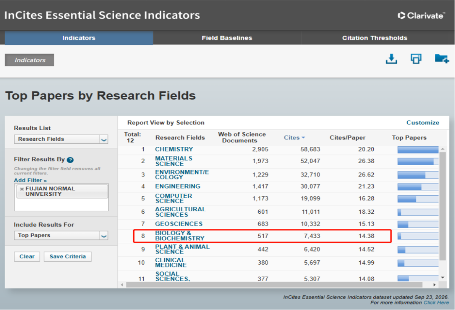Click the print icon
Image resolution: width=455 pixels, height=310 pixels.
click(x=416, y=59)
